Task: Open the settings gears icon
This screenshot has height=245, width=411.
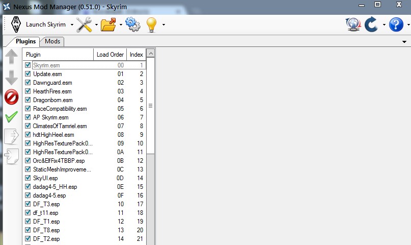Action: tap(133, 24)
